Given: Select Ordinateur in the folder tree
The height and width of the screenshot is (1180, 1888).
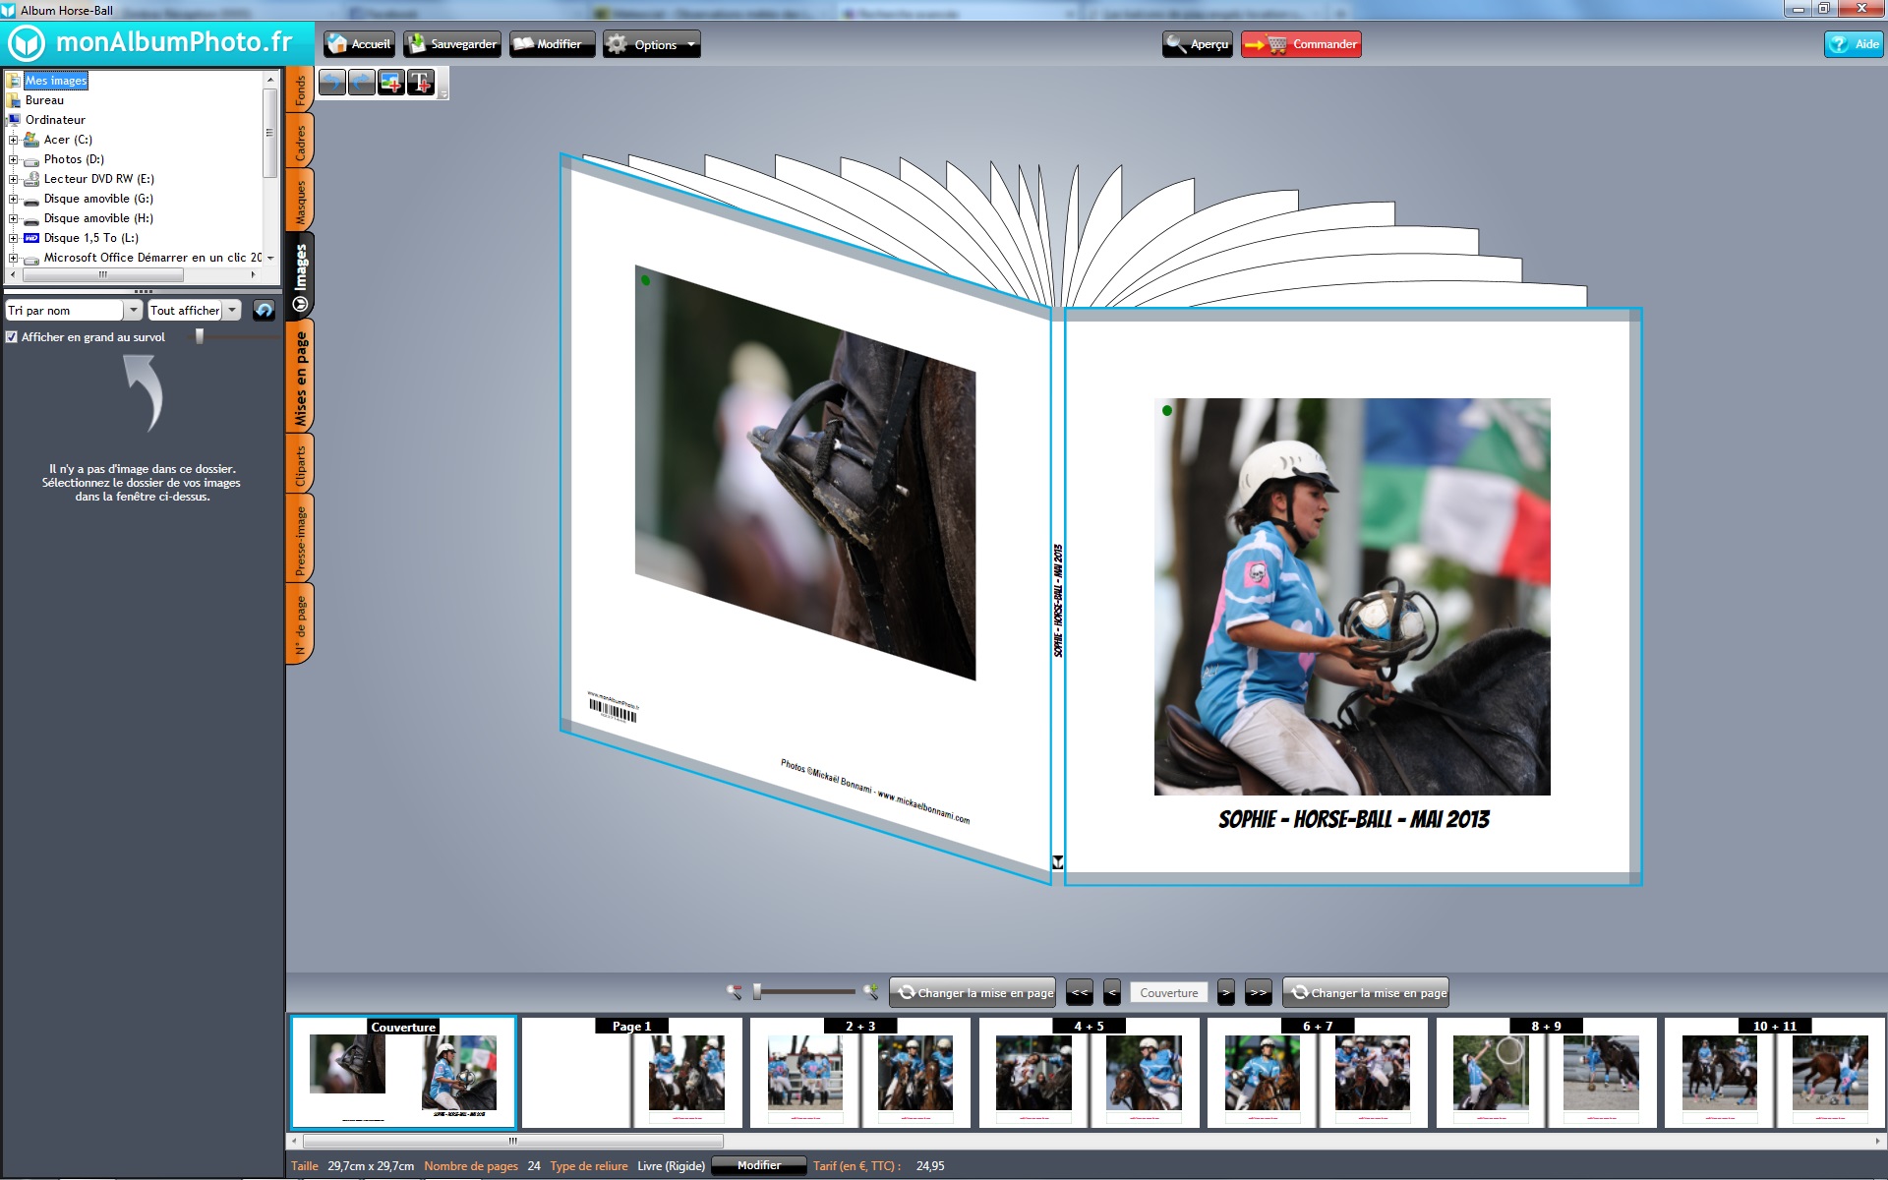Looking at the screenshot, I should tap(55, 120).
